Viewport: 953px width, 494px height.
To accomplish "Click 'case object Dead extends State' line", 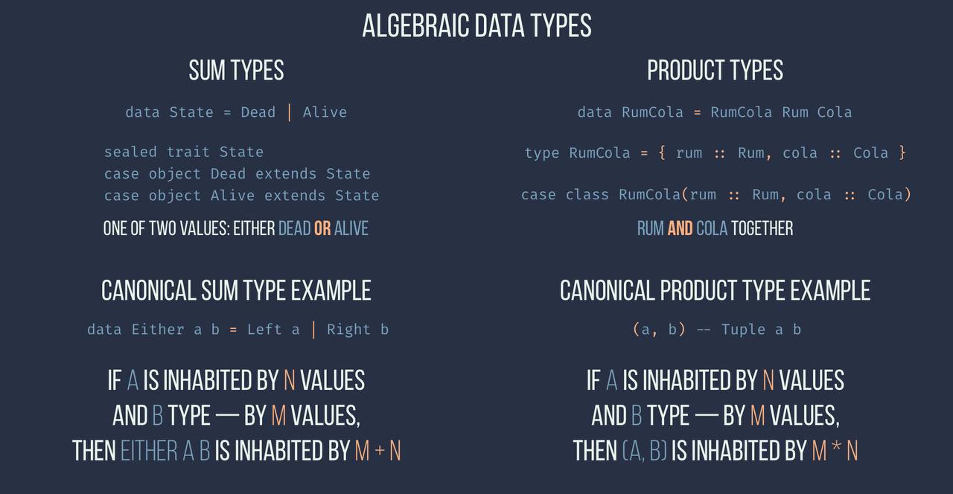I will point(237,173).
